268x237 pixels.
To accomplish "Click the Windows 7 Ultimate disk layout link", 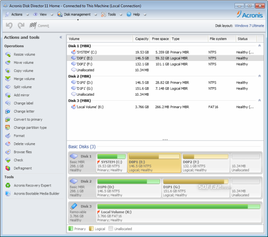I will coord(249,26).
